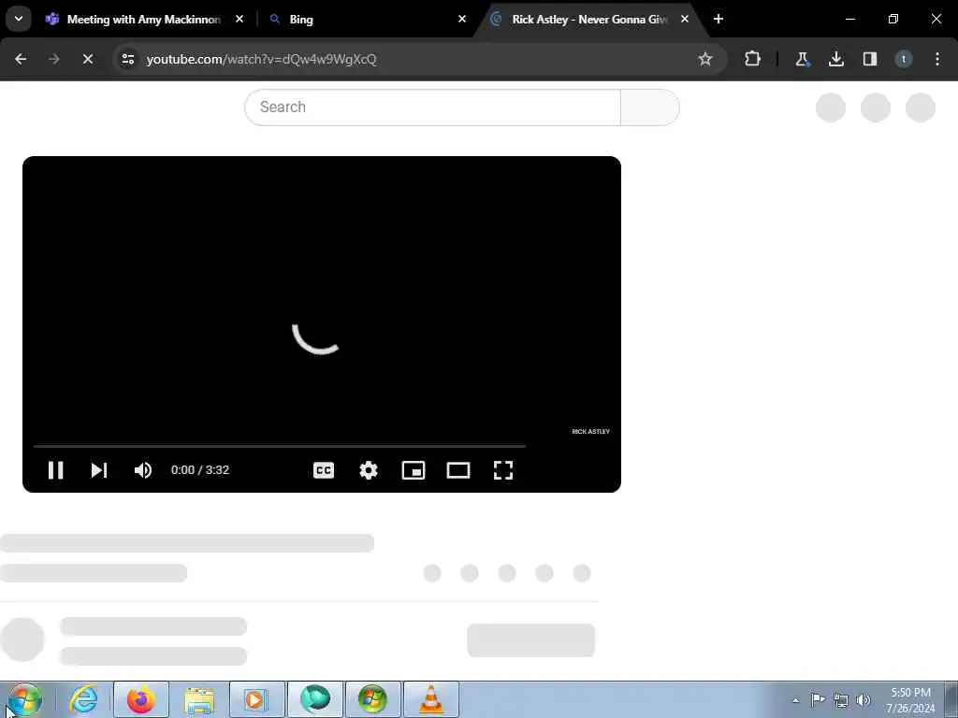Open the tab search dropdown arrow

coord(19,19)
